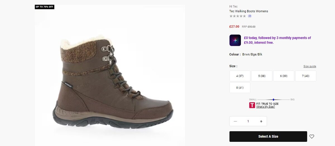Click the five-star rating icons
Image resolution: width=335 pixels, height=146 pixels.
click(238, 16)
